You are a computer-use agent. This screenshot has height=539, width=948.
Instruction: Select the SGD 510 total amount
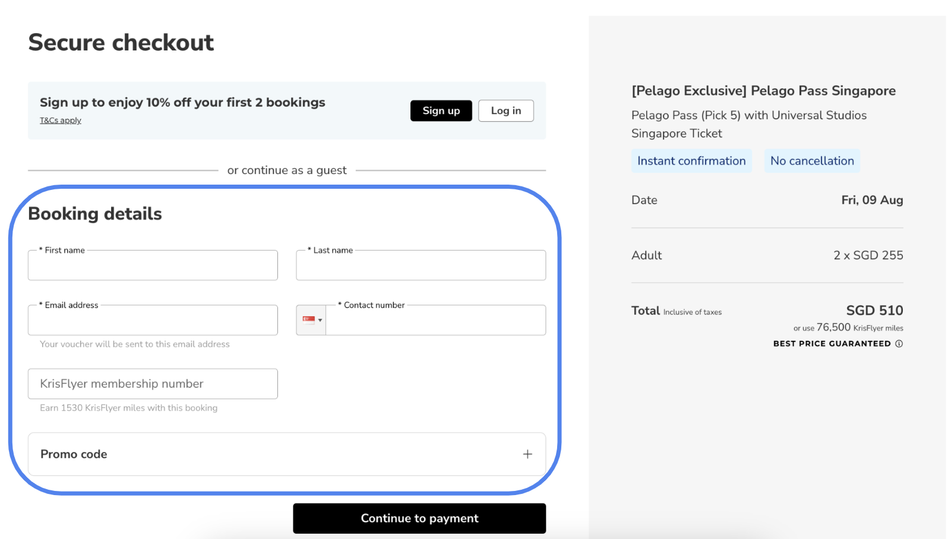pyautogui.click(x=874, y=310)
